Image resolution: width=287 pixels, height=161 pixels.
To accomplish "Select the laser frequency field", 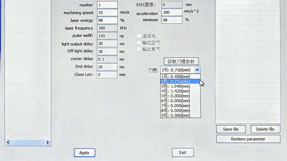I will point(107,28).
